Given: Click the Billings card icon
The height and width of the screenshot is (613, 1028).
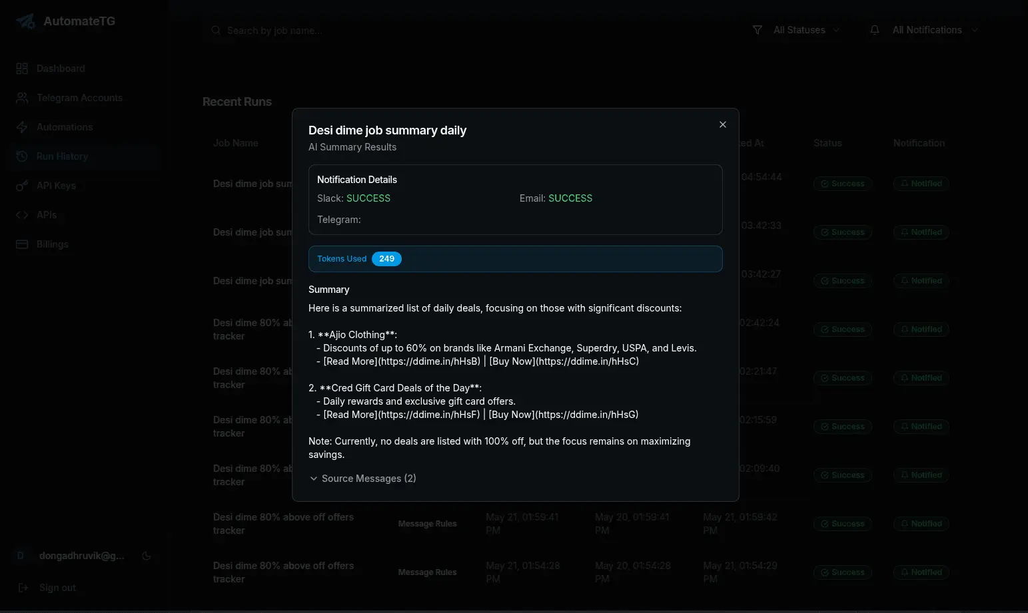Looking at the screenshot, I should (22, 244).
